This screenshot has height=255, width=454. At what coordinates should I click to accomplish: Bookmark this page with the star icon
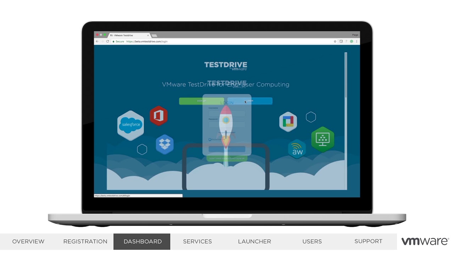click(x=335, y=41)
